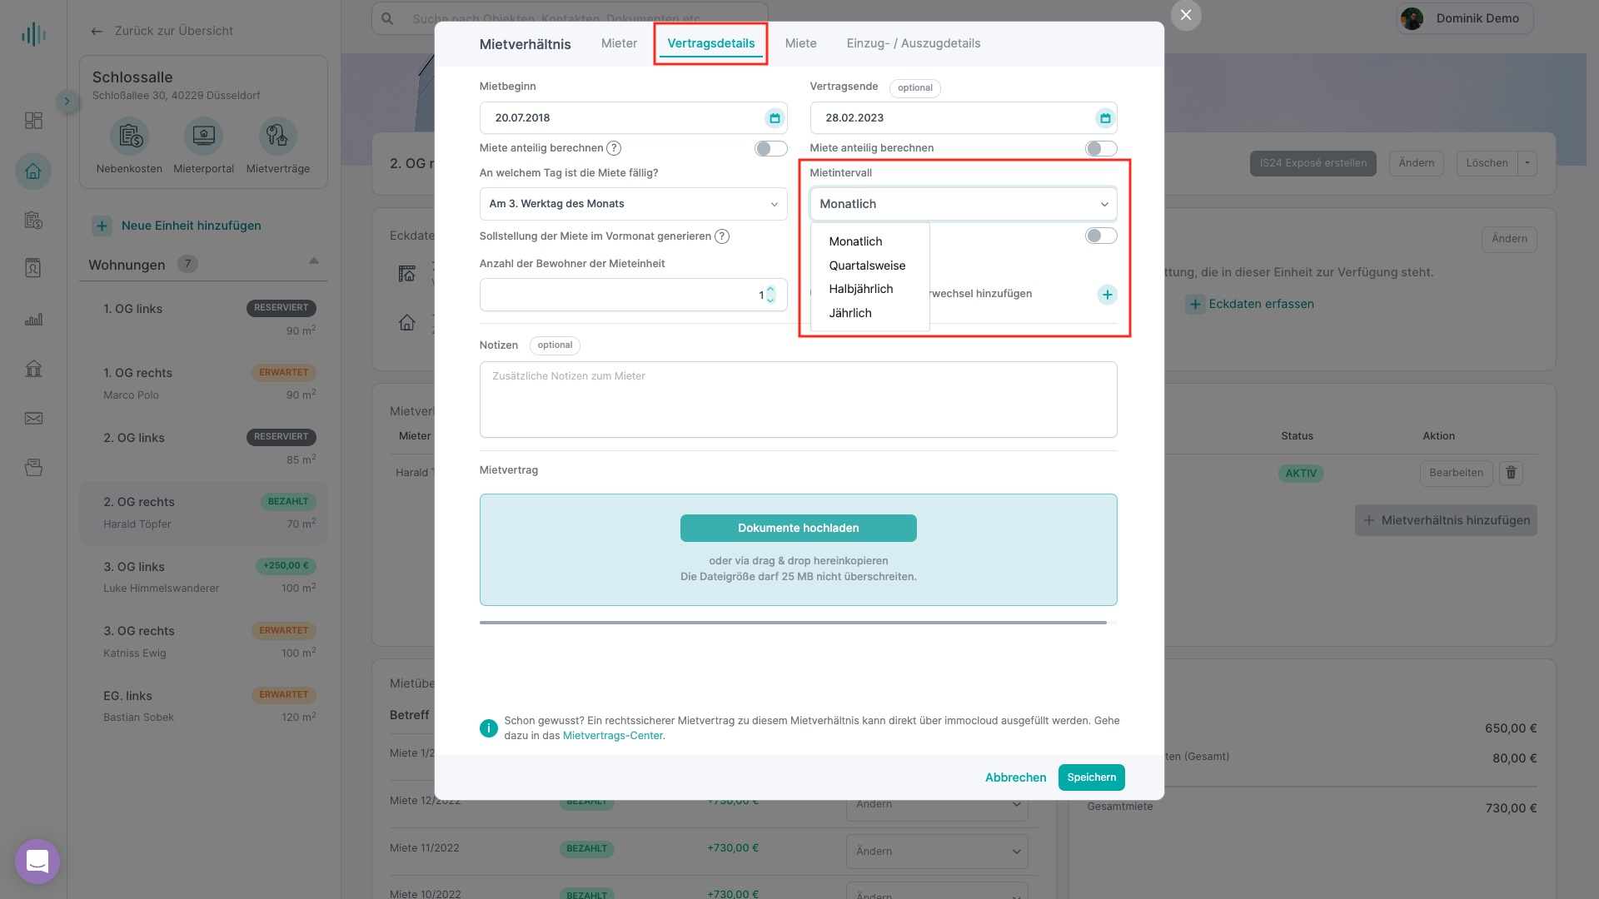This screenshot has height=899, width=1599.
Task: Choose Quartalsweise from the Mietintervall list
Action: (867, 266)
